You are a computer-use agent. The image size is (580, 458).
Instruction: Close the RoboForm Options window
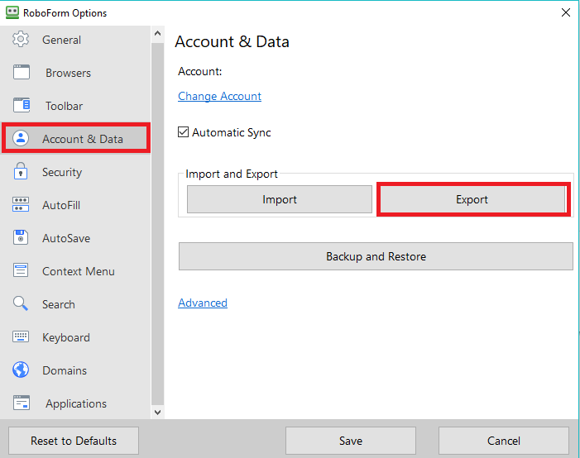566,12
